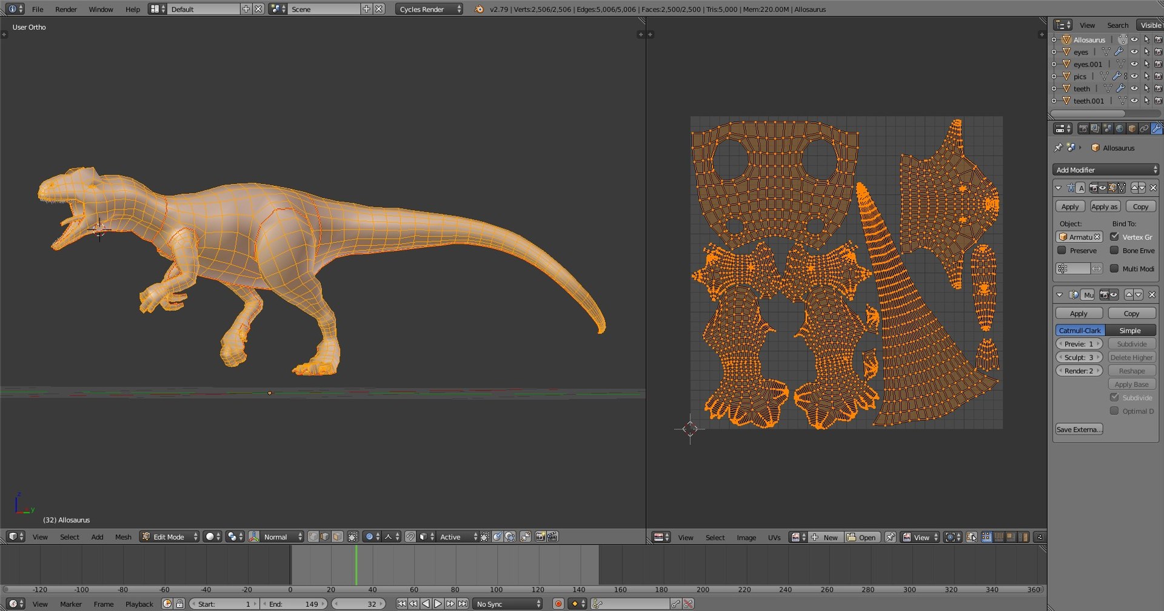The image size is (1164, 611).
Task: Open an image in the UV editor
Action: [861, 537]
